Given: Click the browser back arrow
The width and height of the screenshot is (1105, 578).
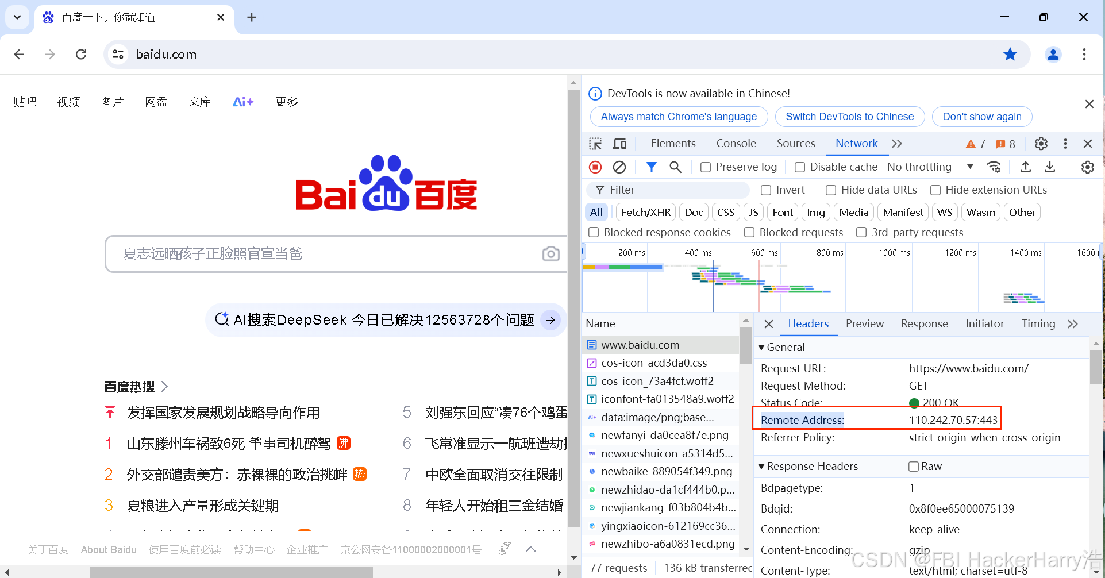Looking at the screenshot, I should (x=19, y=54).
